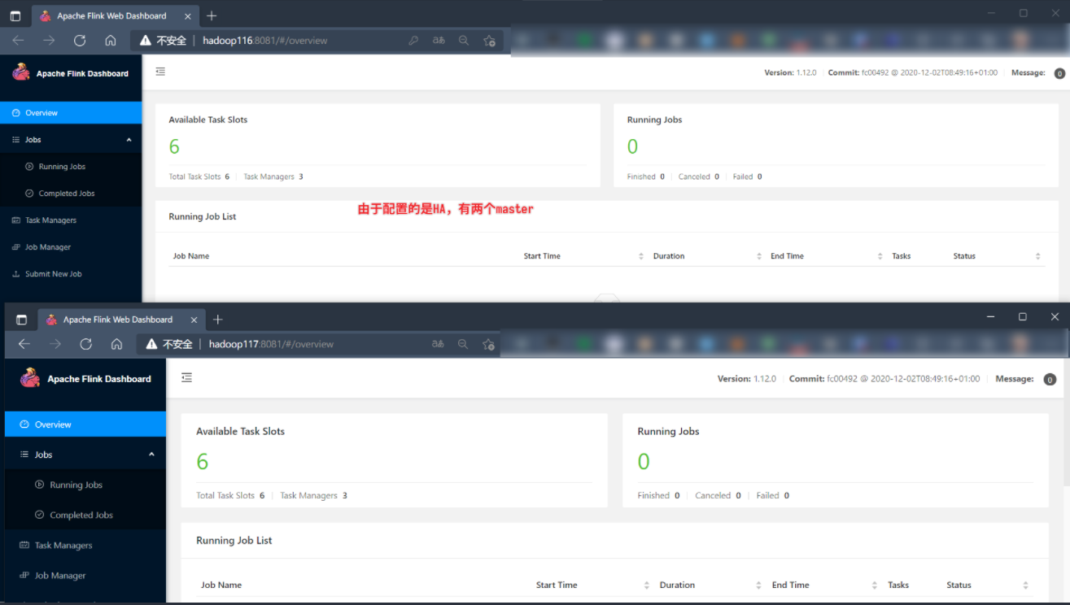Select the Apache Flink Web Dashboard tab in the hadoop117 window
Image resolution: width=1070 pixels, height=605 pixels.
120,320
